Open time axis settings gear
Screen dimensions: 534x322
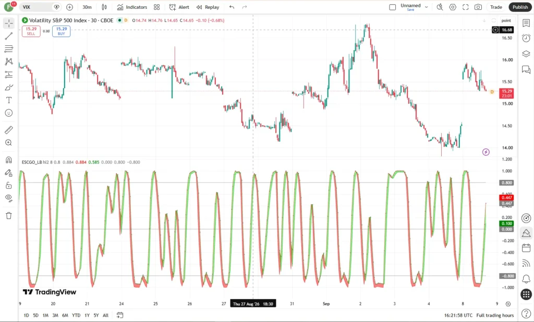[x=508, y=304]
